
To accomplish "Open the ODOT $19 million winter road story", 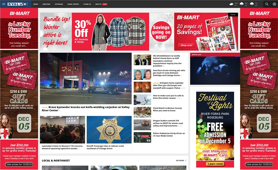I will coord(168,123).
